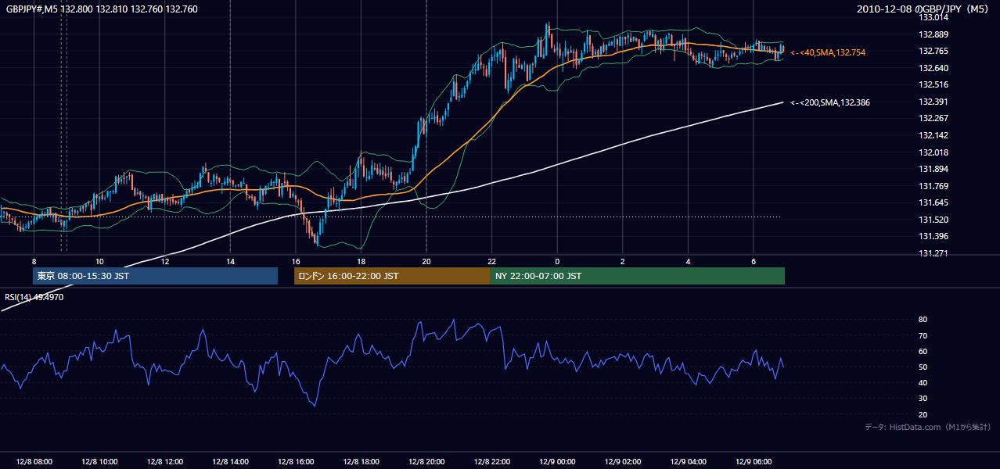This screenshot has width=1000, height=469.
Task: Click RSI scale level 80
Action: [923, 320]
